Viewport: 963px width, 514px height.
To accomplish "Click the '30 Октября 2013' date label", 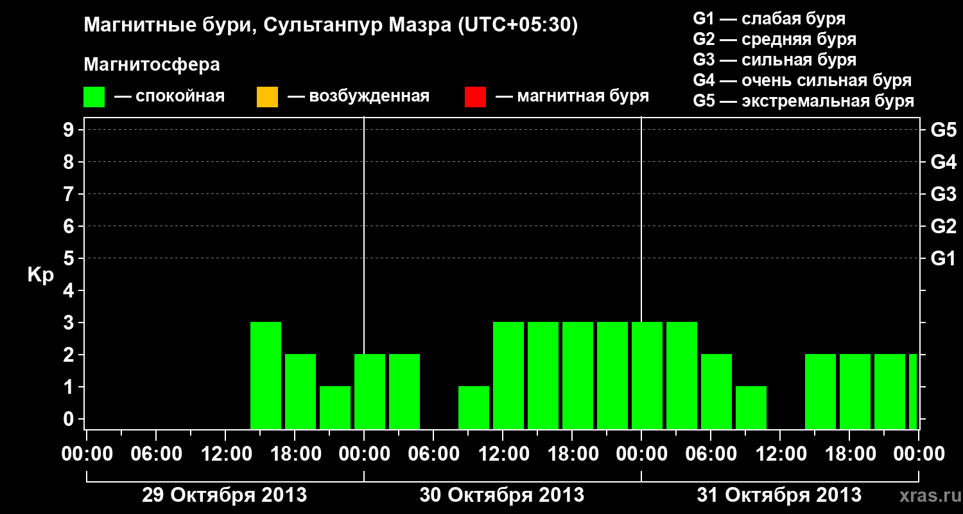I will coord(501,495).
